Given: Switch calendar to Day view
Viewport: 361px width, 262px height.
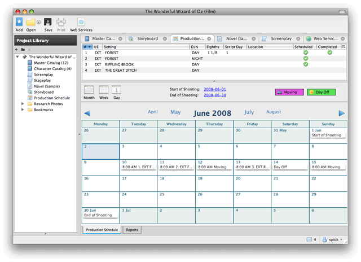Looking at the screenshot, I should (117, 93).
